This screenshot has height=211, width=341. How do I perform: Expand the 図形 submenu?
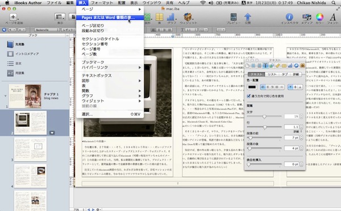110,81
